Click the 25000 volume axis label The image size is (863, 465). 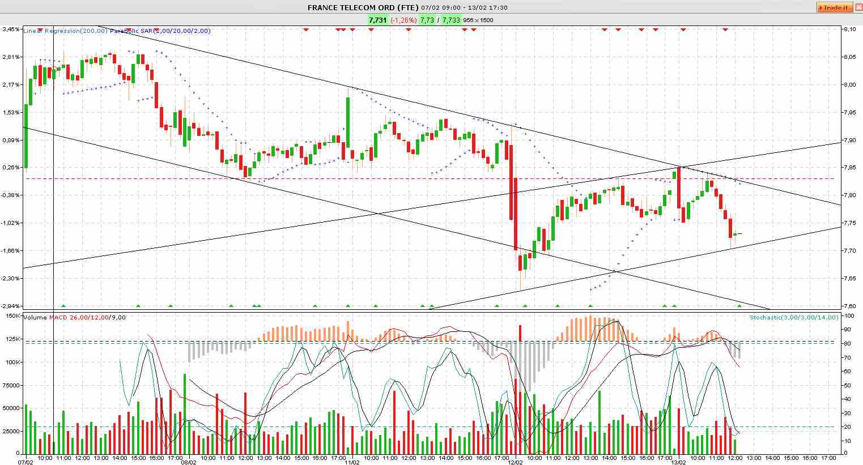(12, 431)
